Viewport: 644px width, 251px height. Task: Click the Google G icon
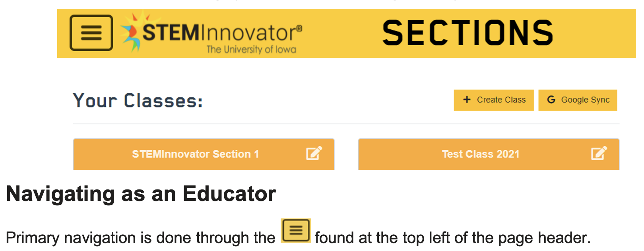(551, 100)
